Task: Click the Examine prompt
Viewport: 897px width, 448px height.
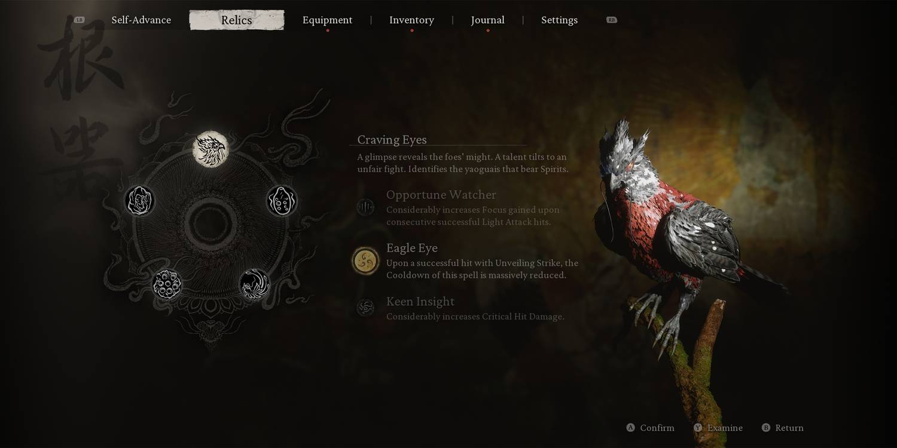Action: coord(718,428)
